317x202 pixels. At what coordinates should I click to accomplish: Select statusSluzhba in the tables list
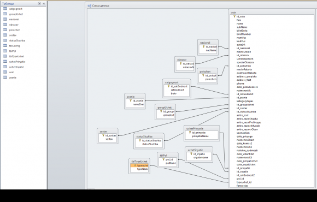[x=17, y=40]
